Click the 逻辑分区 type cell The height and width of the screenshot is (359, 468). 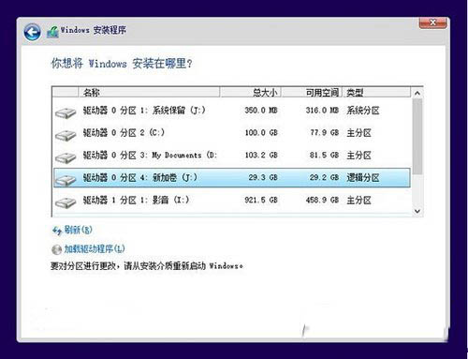tap(363, 178)
